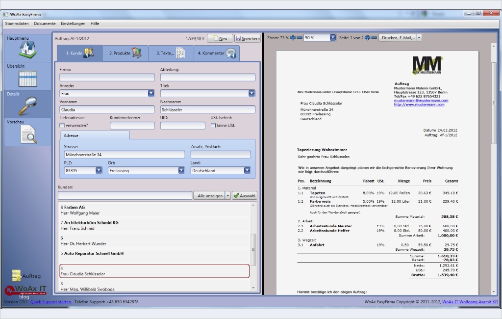The image size is (502, 319).
Task: Zoom in with the blue plus icon
Action: pyautogui.click(x=293, y=38)
